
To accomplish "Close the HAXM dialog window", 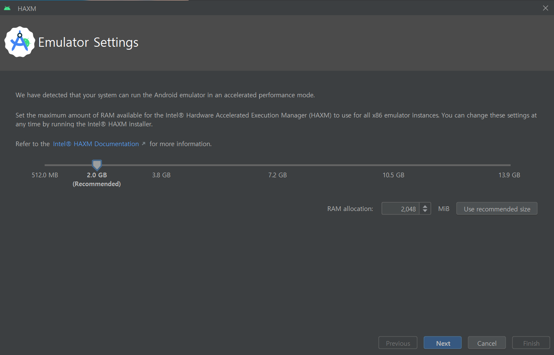I will (x=546, y=8).
